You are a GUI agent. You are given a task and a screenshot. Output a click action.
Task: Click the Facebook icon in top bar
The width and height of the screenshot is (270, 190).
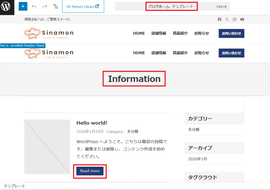click(x=219, y=19)
